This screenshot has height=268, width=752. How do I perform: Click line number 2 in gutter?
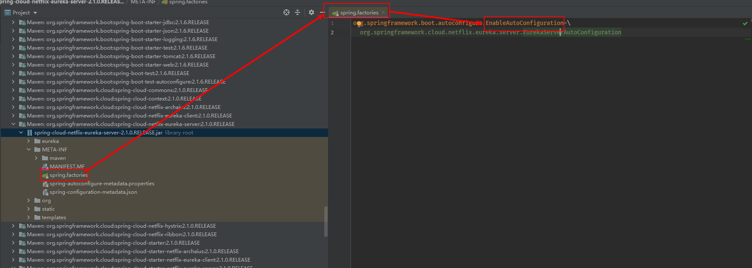click(x=332, y=32)
